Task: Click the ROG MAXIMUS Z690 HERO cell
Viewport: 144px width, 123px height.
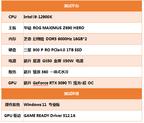Action: point(83,28)
